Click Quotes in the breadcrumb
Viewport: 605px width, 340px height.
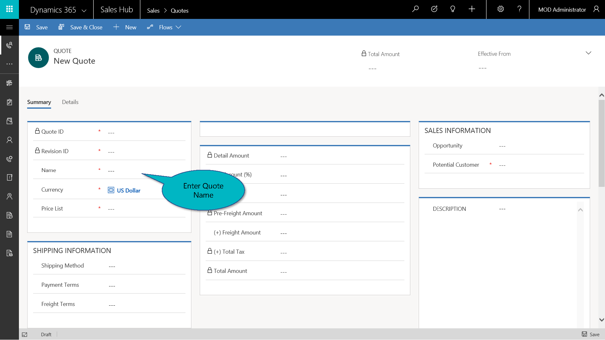tap(179, 11)
